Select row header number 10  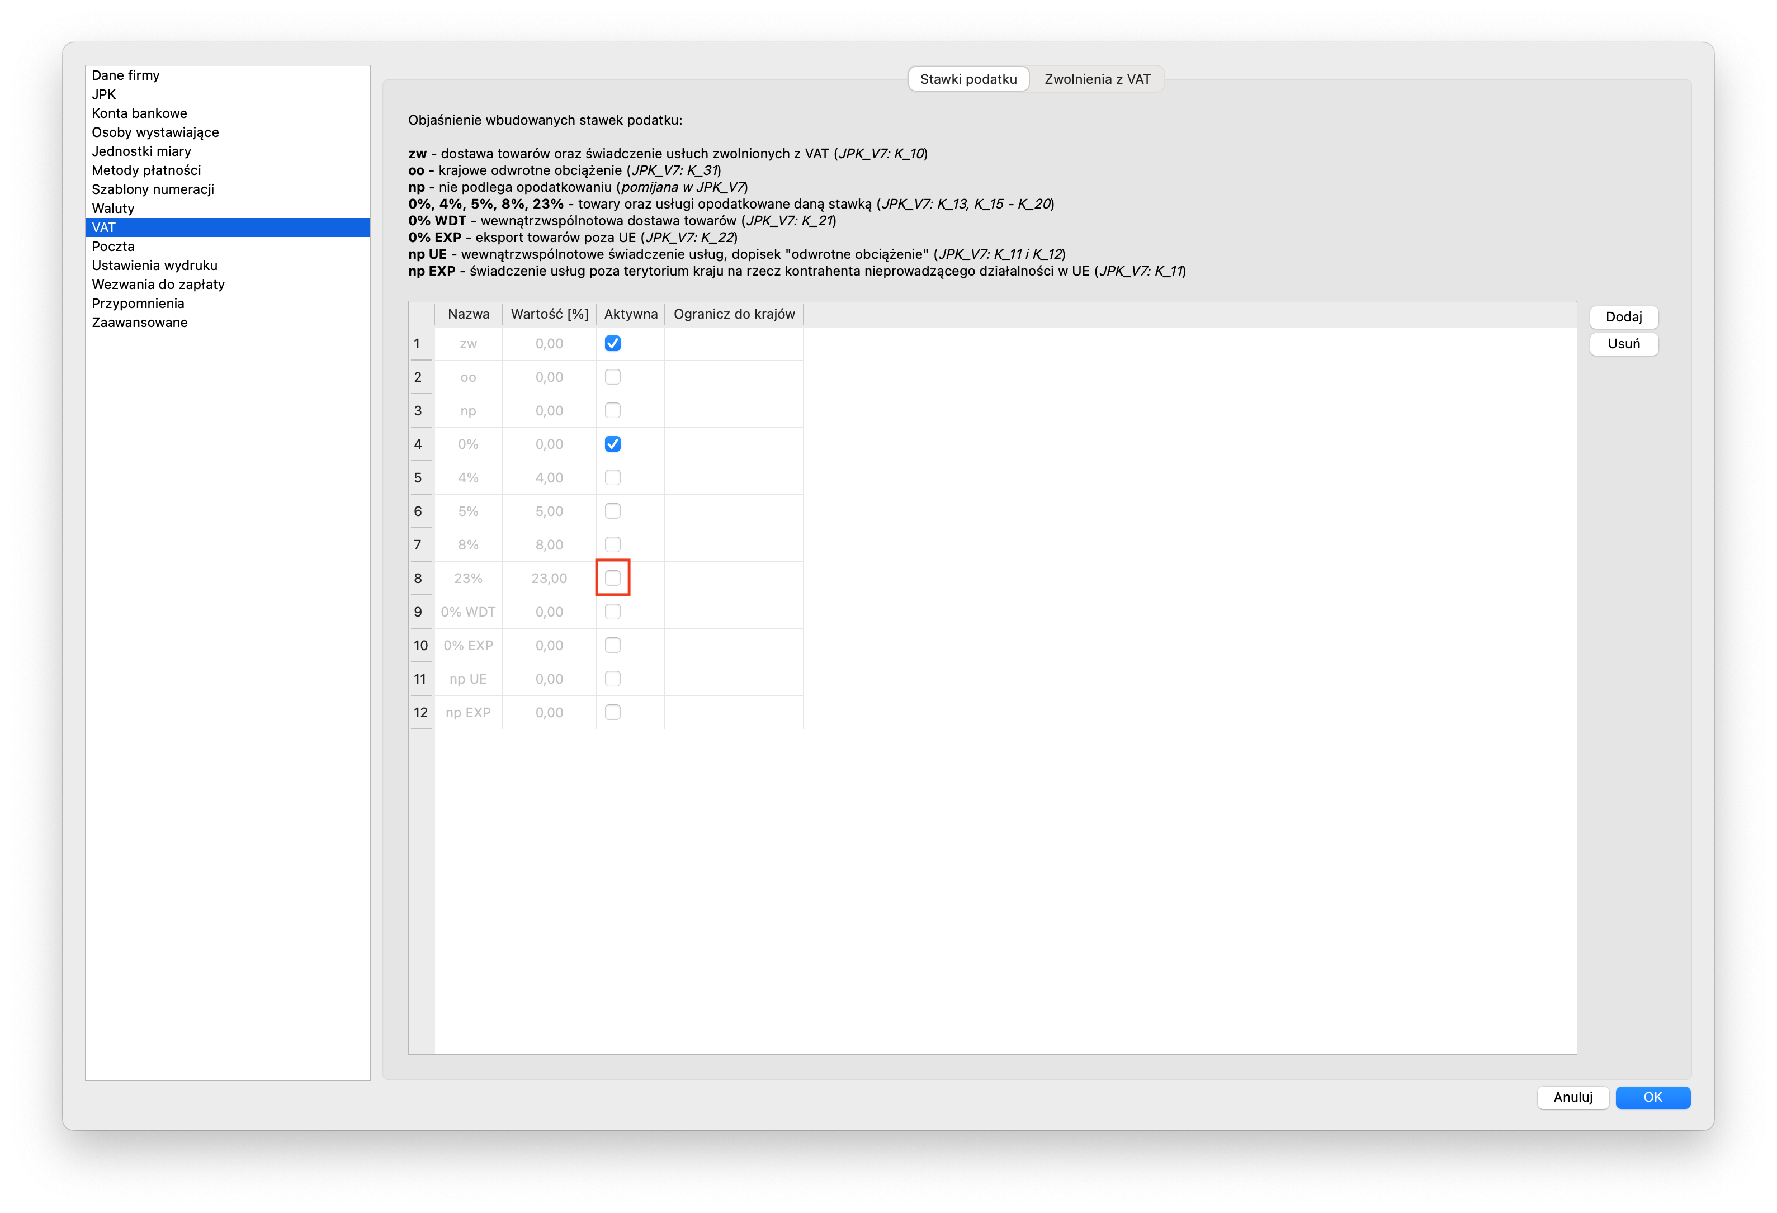pos(421,646)
